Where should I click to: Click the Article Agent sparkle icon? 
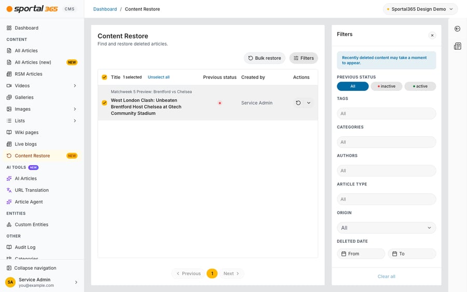9,202
